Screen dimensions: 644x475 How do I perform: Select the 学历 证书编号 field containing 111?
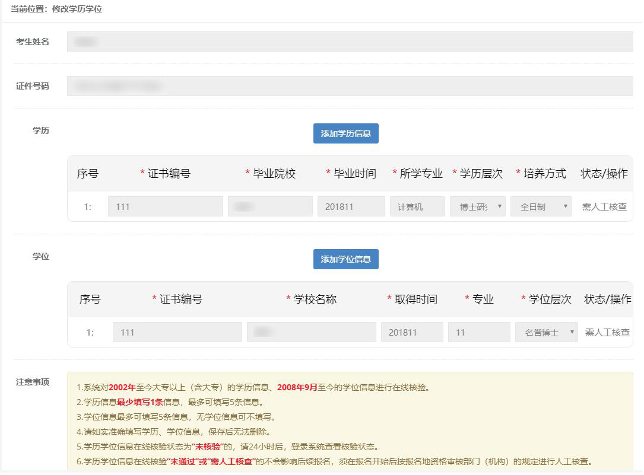[165, 207]
